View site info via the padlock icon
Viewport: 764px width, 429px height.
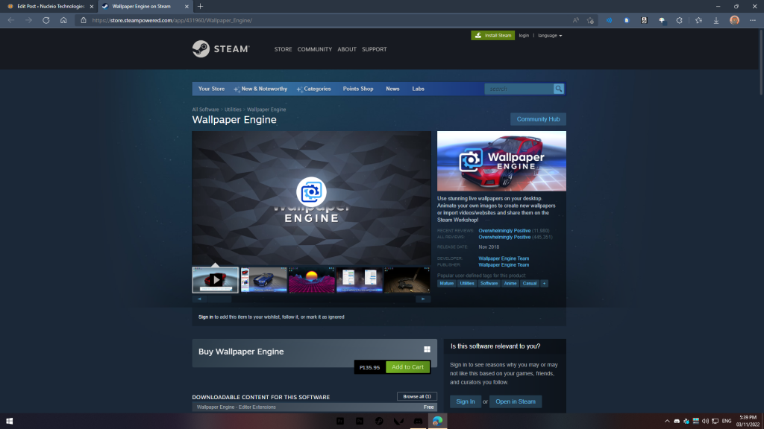click(84, 20)
